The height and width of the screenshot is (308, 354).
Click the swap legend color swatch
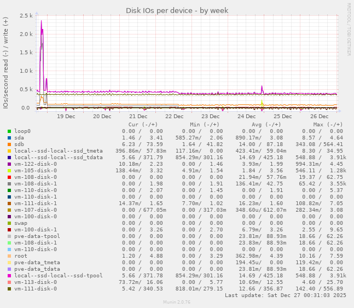coord(9,223)
